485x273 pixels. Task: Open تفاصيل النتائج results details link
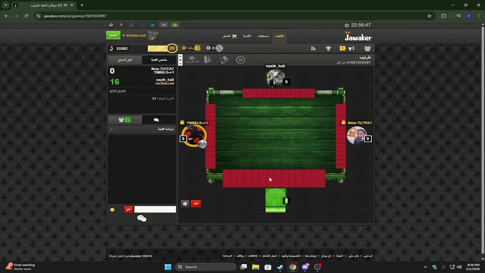pyautogui.click(x=118, y=91)
